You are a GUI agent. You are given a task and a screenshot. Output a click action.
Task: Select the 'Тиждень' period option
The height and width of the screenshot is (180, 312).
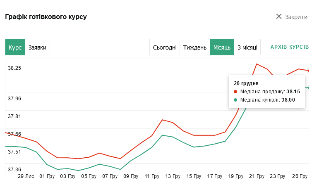coord(194,47)
